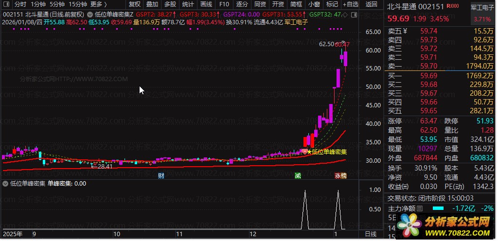Click the 标记 mark button
The width and height of the screenshot is (498, 241).
tap(332, 4)
